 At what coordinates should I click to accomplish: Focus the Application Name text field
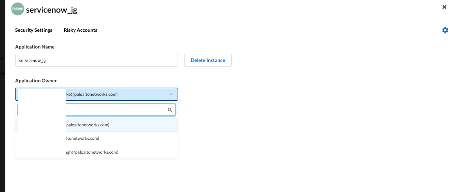coord(96,60)
